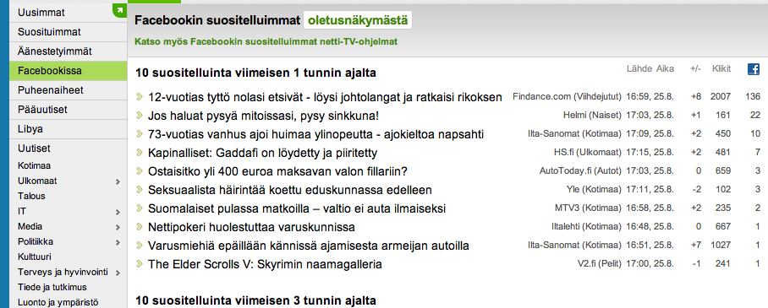Follow the netti-TV-ohjelmat suggestion link
Image resolution: width=768 pixels, height=308 pixels.
(266, 41)
